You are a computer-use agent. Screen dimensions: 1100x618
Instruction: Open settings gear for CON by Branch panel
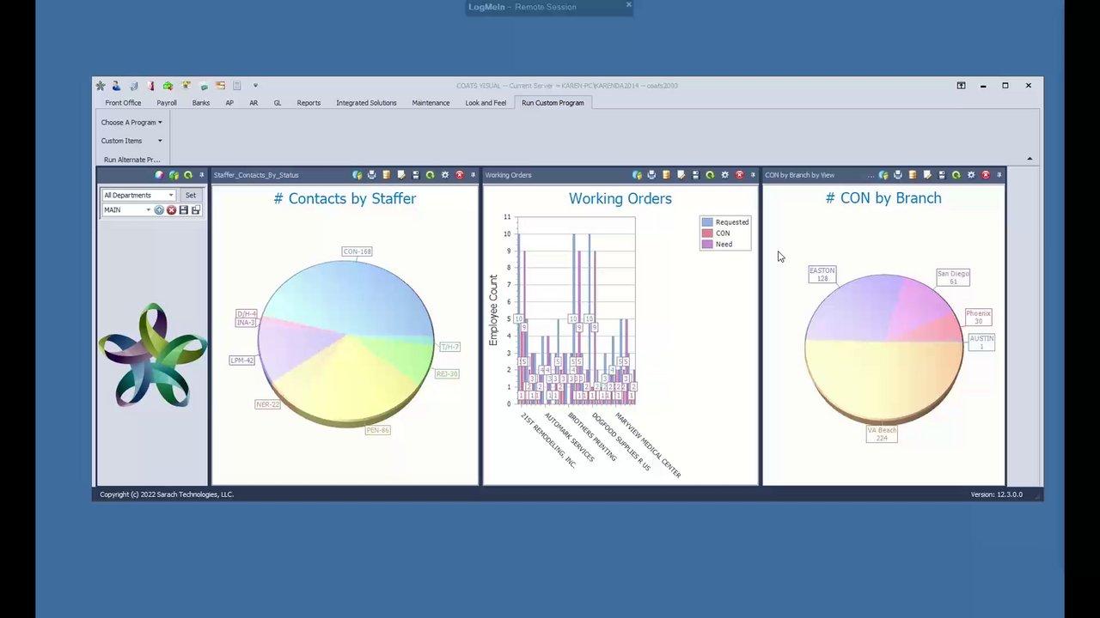click(971, 175)
